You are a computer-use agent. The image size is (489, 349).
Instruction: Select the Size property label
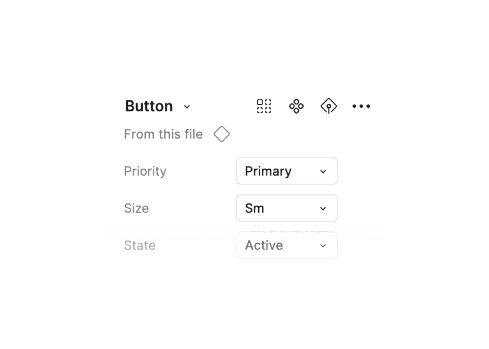(x=136, y=209)
